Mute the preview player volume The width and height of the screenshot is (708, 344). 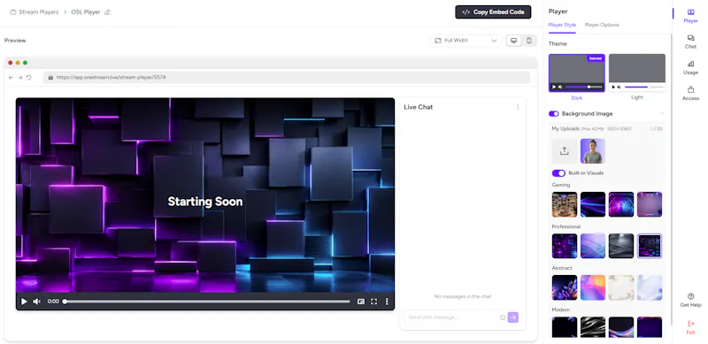[x=36, y=302]
